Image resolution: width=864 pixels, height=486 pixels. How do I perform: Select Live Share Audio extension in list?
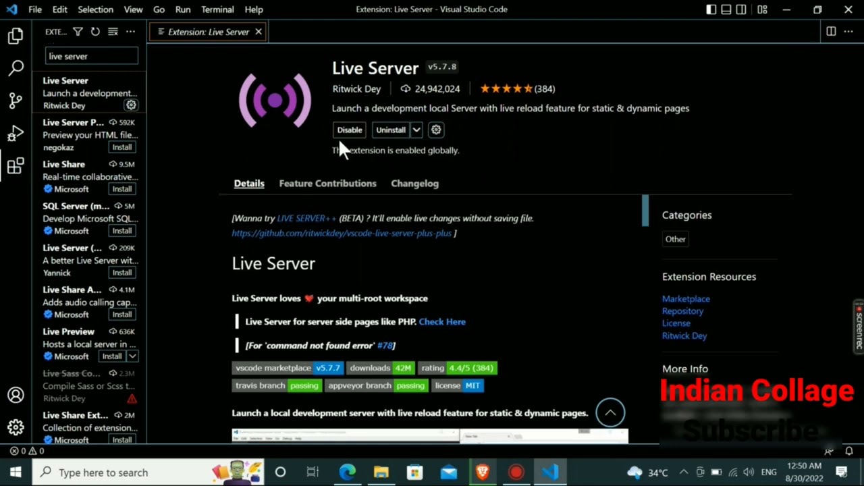tap(90, 302)
